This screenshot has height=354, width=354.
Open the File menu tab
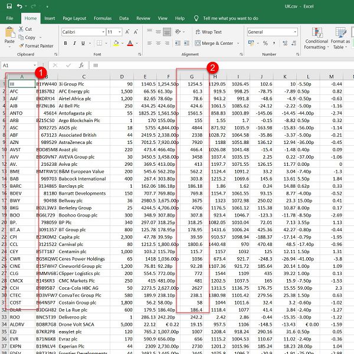point(9,18)
